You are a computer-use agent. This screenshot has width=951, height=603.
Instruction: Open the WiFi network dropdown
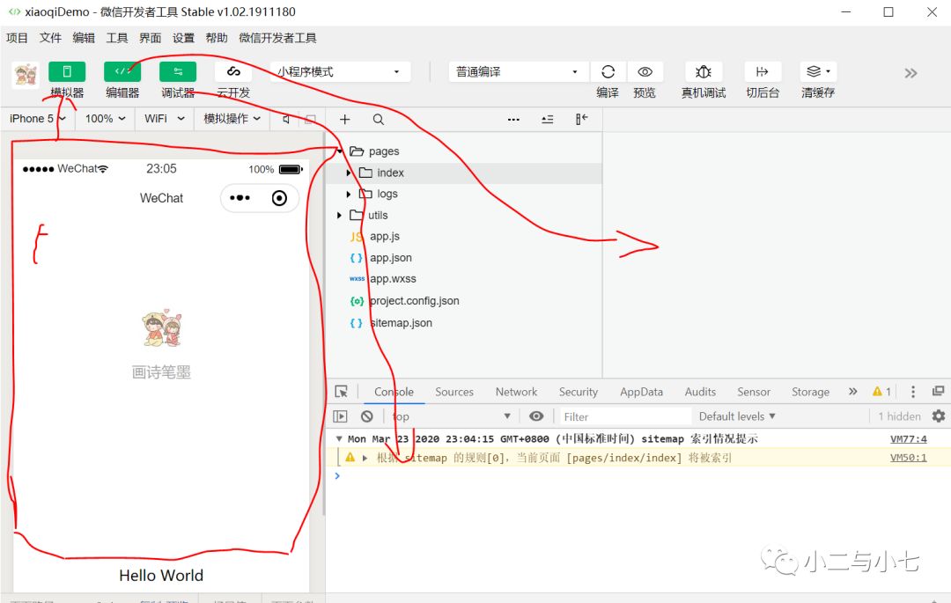pos(165,119)
